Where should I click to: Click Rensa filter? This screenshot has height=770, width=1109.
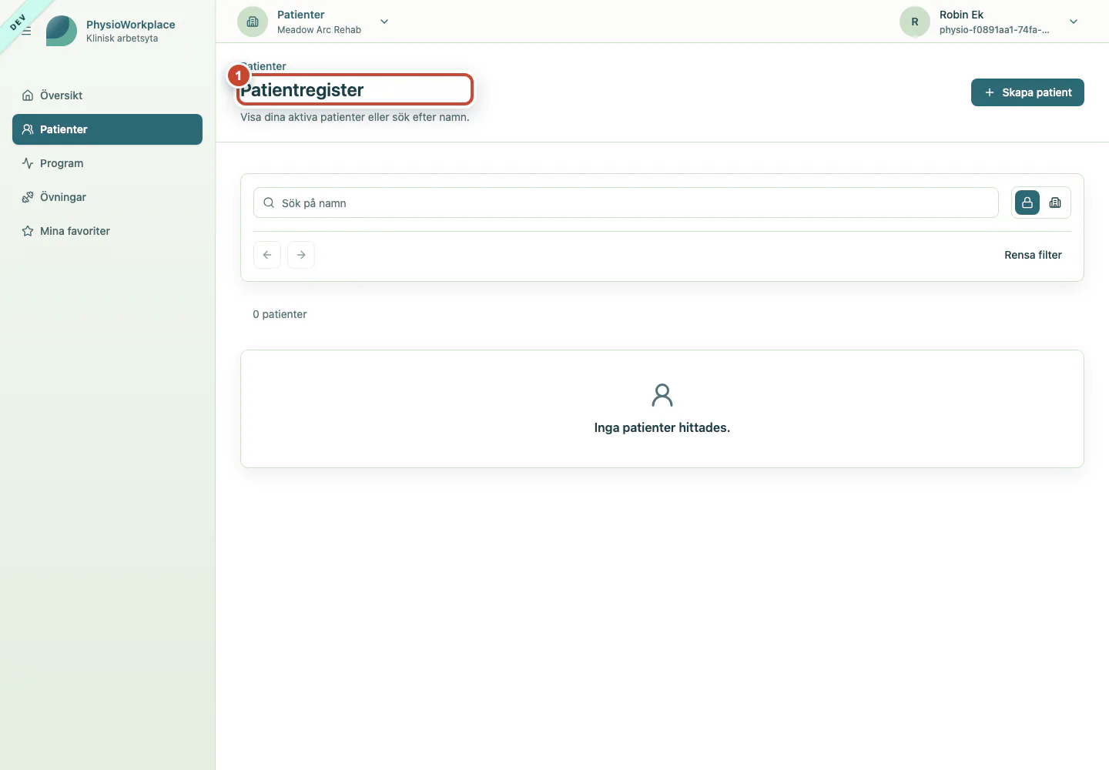click(x=1033, y=255)
